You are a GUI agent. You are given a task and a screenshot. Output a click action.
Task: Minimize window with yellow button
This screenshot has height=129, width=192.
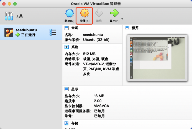pos(9,4)
